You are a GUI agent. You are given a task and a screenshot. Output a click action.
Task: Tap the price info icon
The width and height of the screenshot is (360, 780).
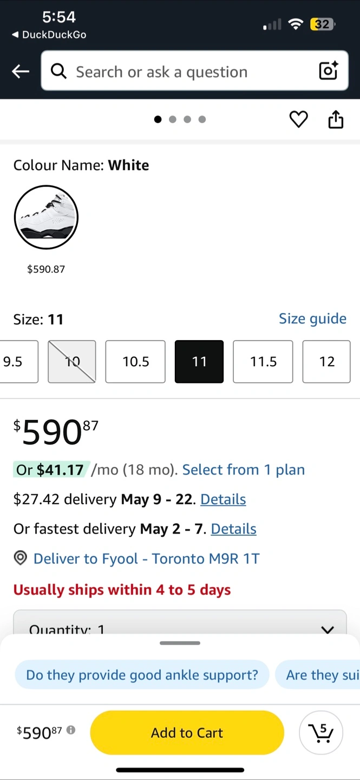(71, 730)
